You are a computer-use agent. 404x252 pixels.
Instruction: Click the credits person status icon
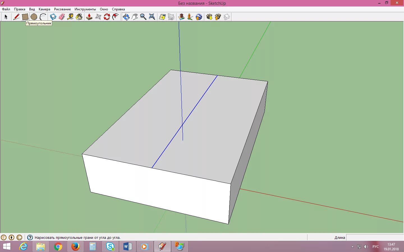12,237
